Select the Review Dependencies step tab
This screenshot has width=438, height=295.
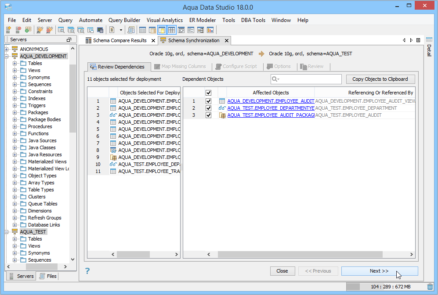tap(119, 67)
